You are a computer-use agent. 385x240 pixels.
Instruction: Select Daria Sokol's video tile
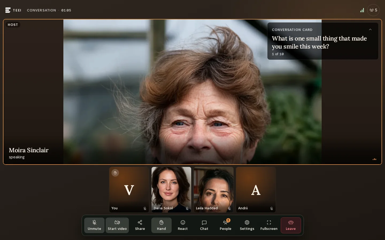pyautogui.click(x=171, y=190)
